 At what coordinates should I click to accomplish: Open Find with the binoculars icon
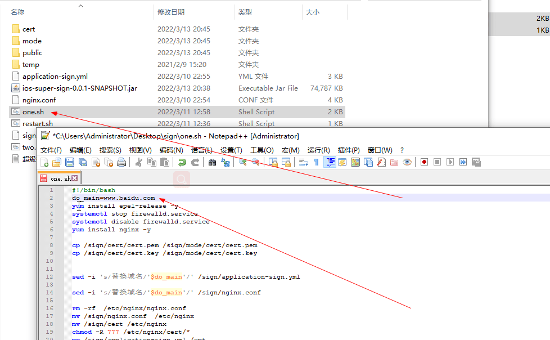click(x=213, y=162)
